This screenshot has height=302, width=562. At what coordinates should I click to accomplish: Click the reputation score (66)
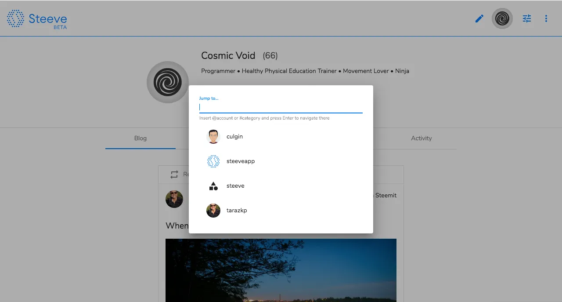(x=270, y=56)
